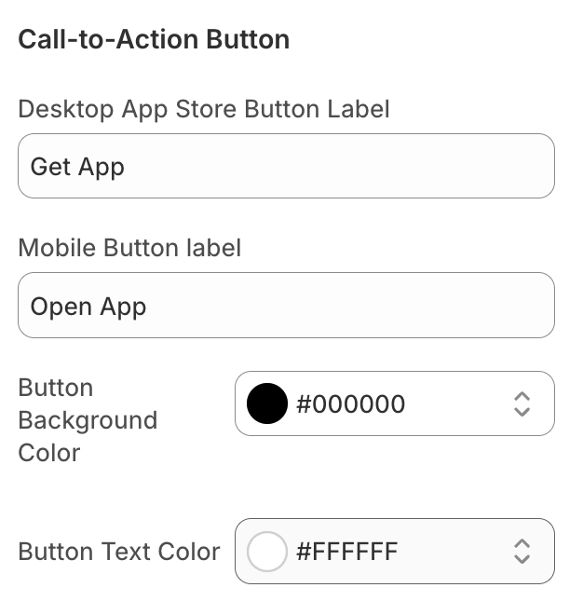Screen dimensions: 583x615
Task: Click the up arrow beside #FFFFFF
Action: point(522,543)
